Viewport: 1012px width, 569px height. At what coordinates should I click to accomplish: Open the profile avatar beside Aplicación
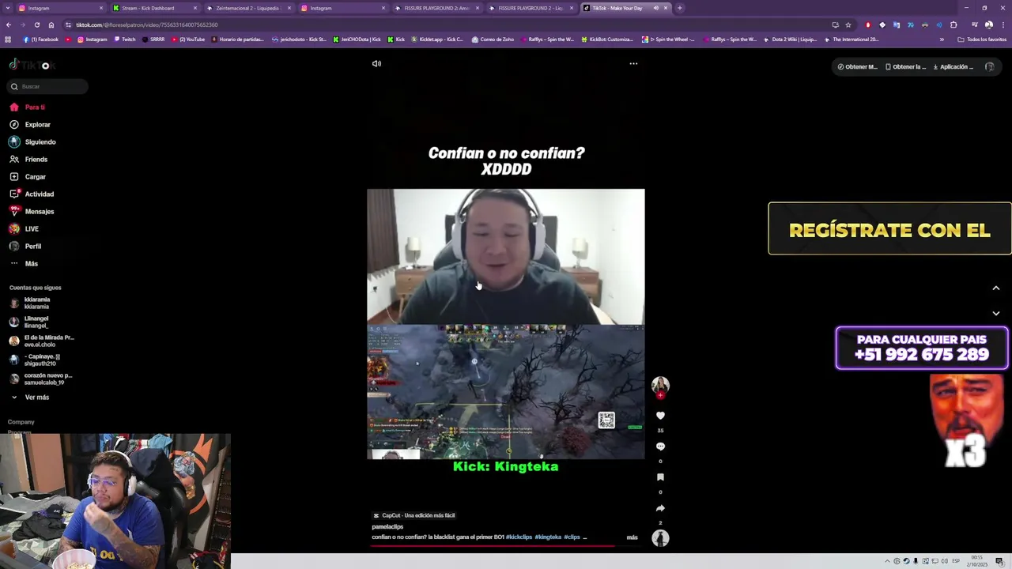point(989,66)
